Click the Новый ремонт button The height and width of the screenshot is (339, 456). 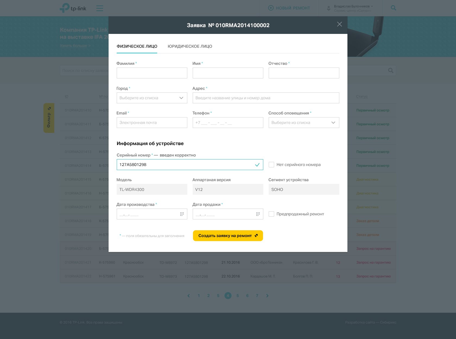[x=289, y=8]
